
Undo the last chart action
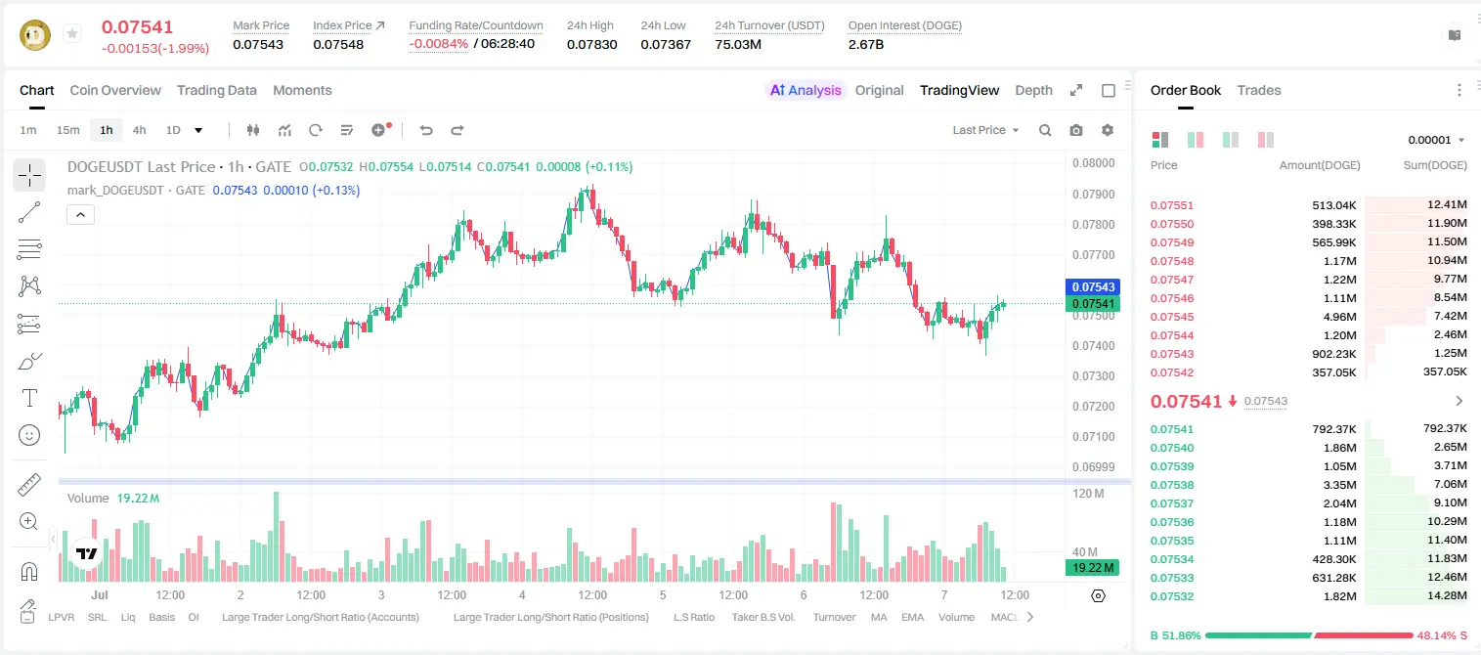click(x=425, y=130)
